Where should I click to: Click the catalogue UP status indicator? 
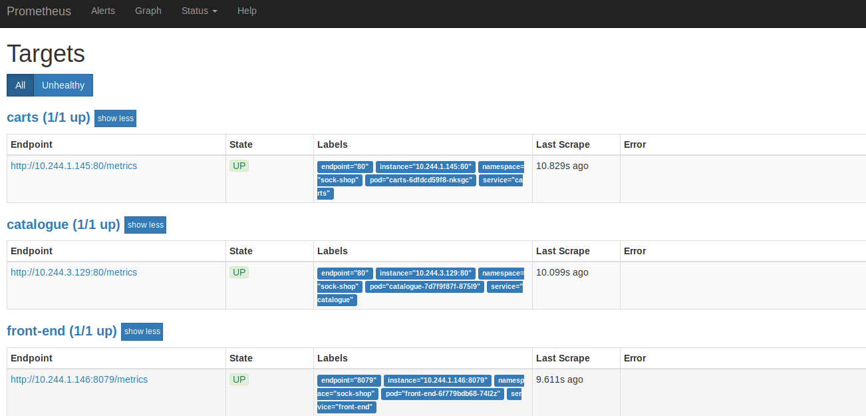(239, 272)
